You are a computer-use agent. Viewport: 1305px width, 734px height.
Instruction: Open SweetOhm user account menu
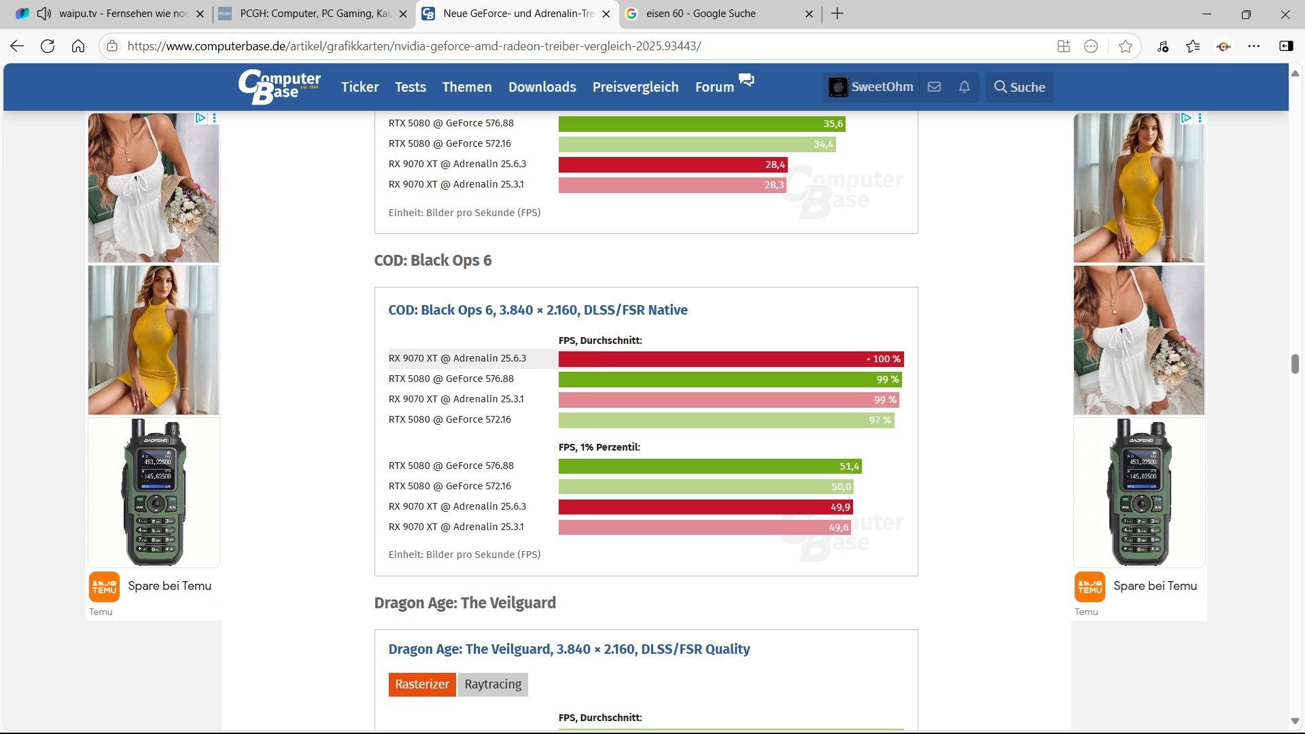coord(871,87)
